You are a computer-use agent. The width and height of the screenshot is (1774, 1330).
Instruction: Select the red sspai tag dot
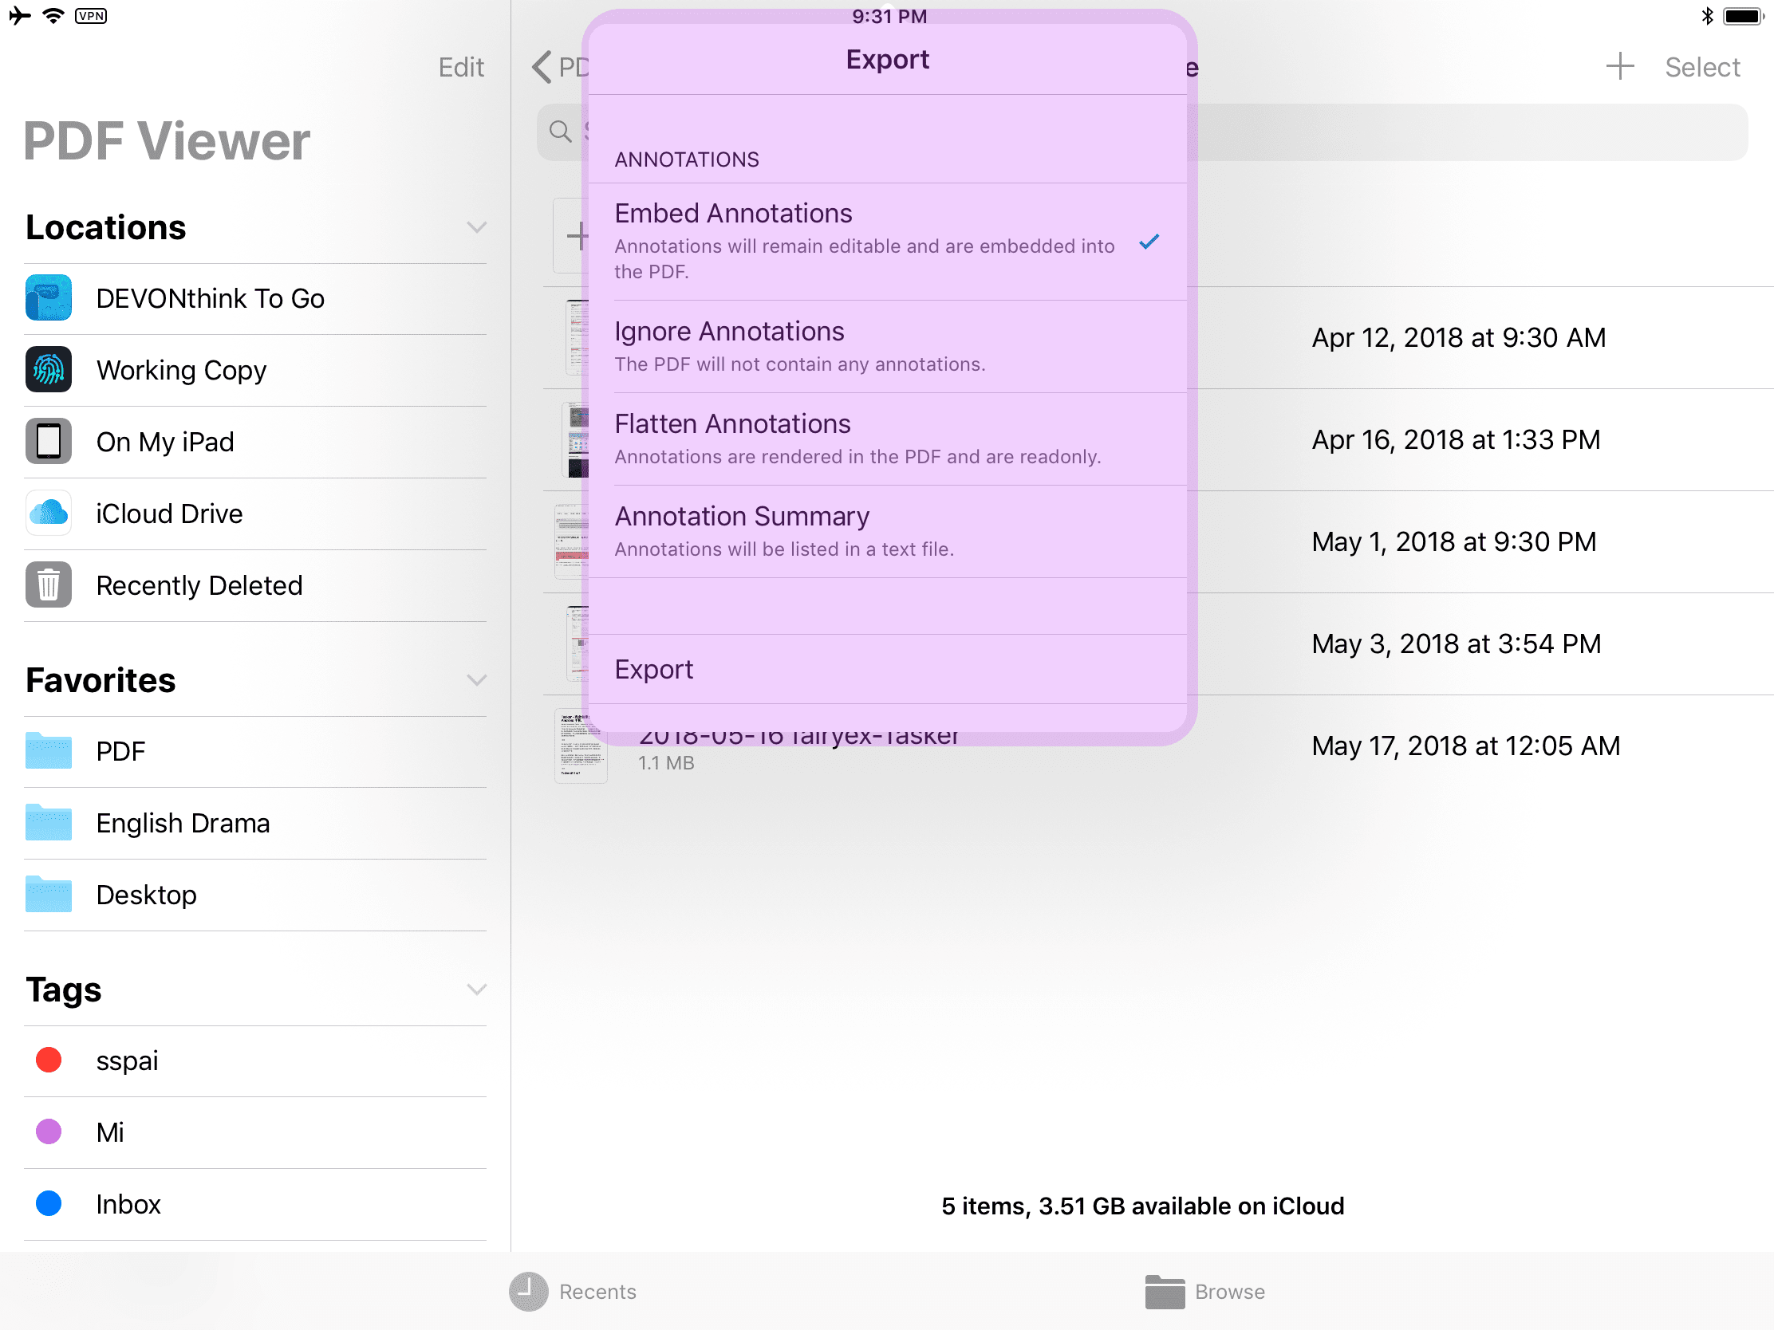coord(49,1060)
